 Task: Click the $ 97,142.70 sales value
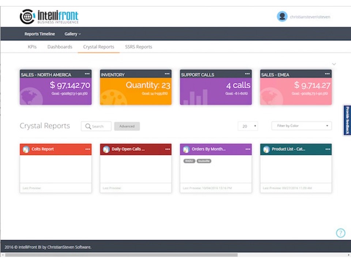pos(70,85)
